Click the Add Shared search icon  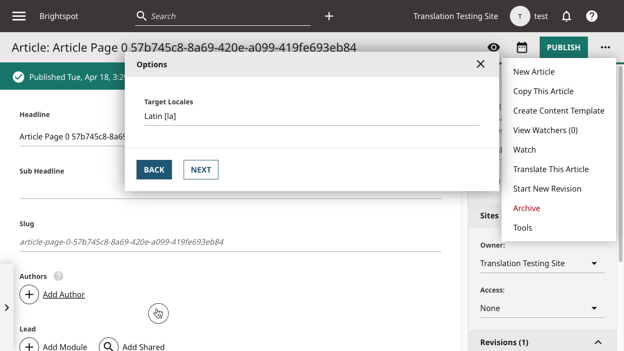(109, 346)
